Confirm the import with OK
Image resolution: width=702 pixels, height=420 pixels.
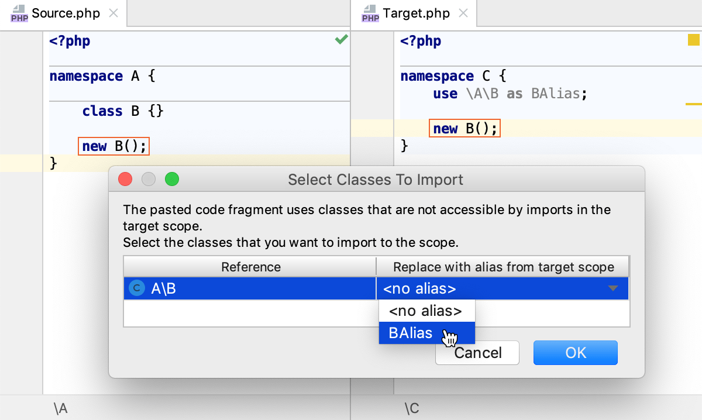pyautogui.click(x=575, y=352)
